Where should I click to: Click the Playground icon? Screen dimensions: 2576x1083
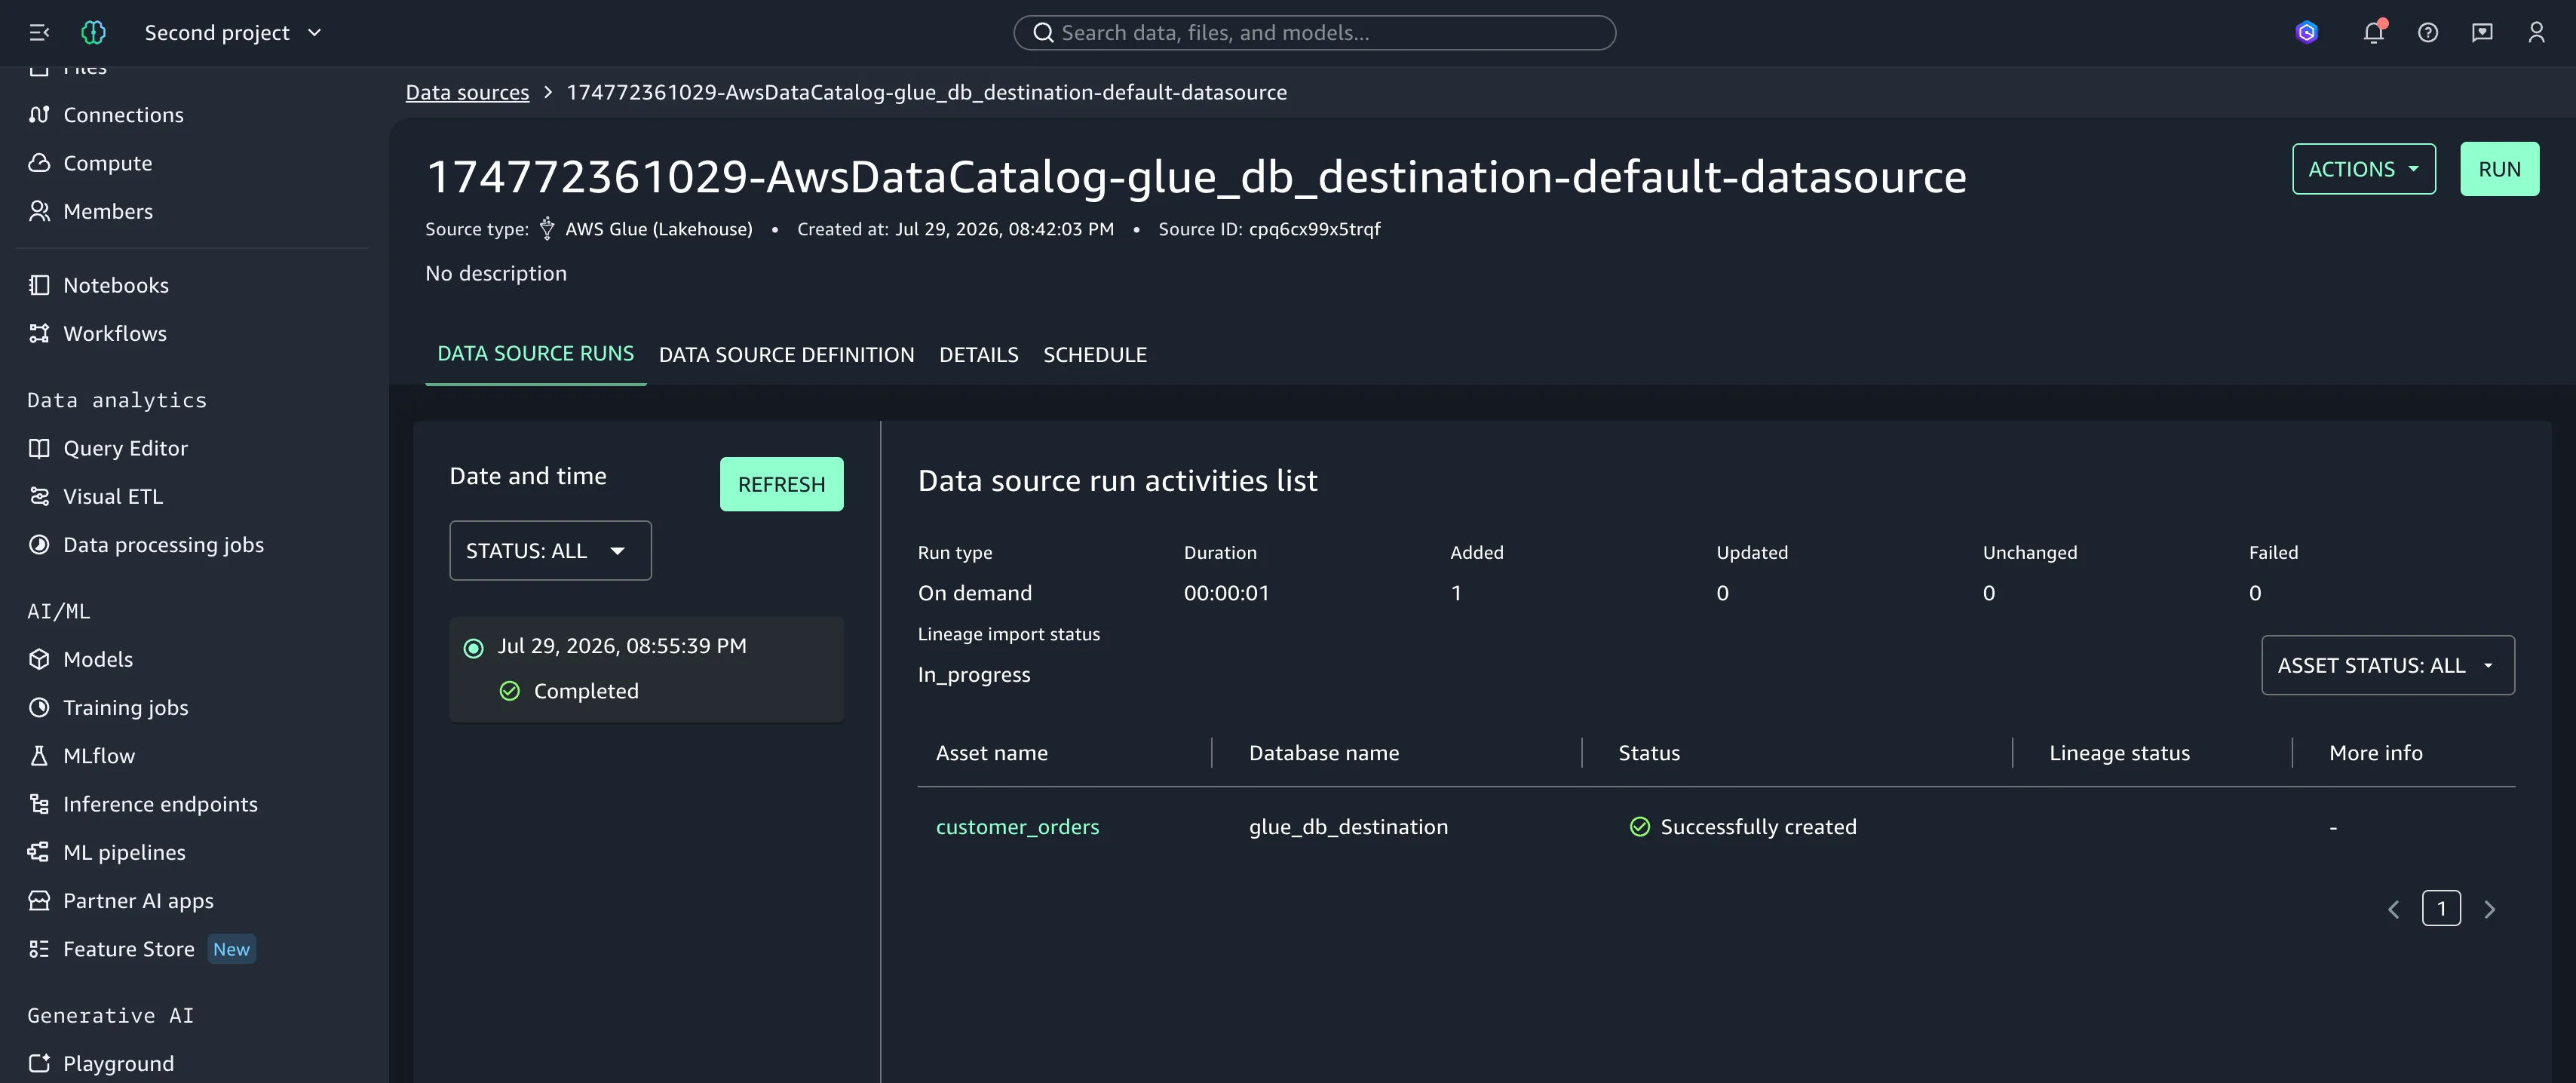39,1063
